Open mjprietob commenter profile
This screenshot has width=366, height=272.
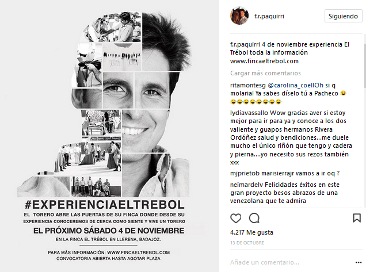pyautogui.click(x=245, y=174)
